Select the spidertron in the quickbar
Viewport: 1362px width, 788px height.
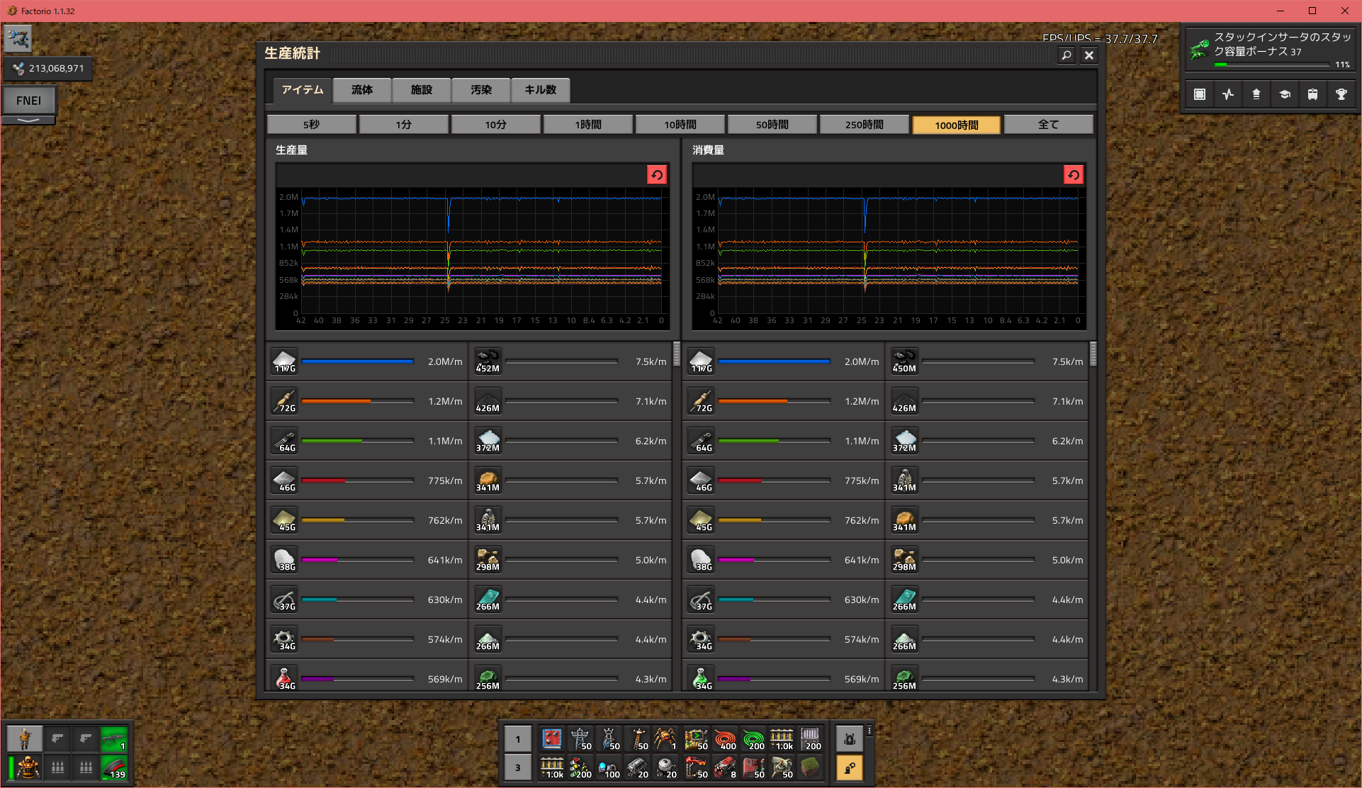click(x=665, y=739)
